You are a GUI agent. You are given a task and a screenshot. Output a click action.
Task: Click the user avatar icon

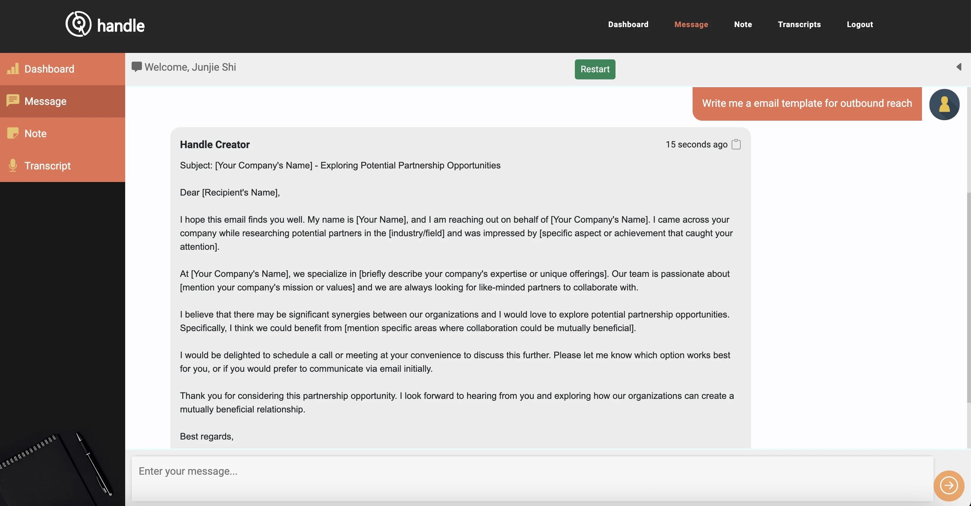pyautogui.click(x=944, y=105)
